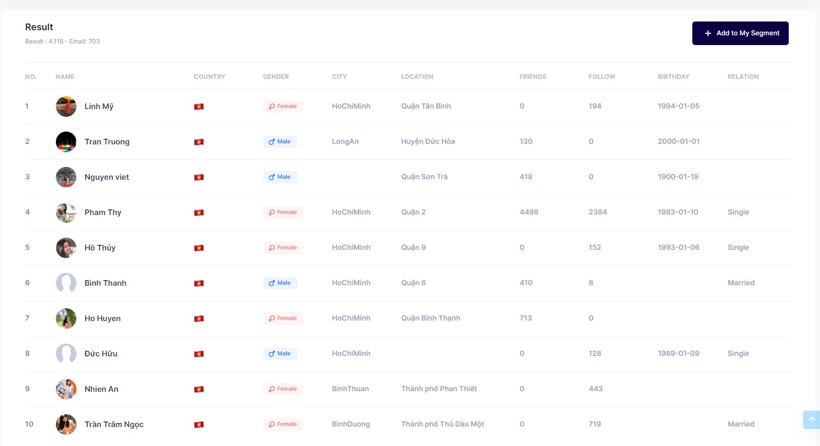Click the NAME column header

coord(65,77)
